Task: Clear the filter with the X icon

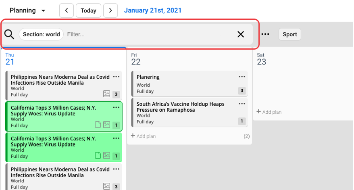Action: click(241, 34)
